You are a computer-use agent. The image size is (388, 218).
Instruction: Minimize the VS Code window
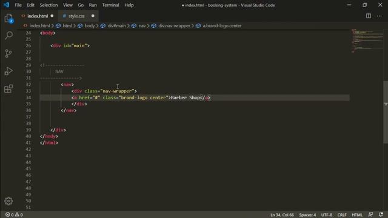(349, 5)
